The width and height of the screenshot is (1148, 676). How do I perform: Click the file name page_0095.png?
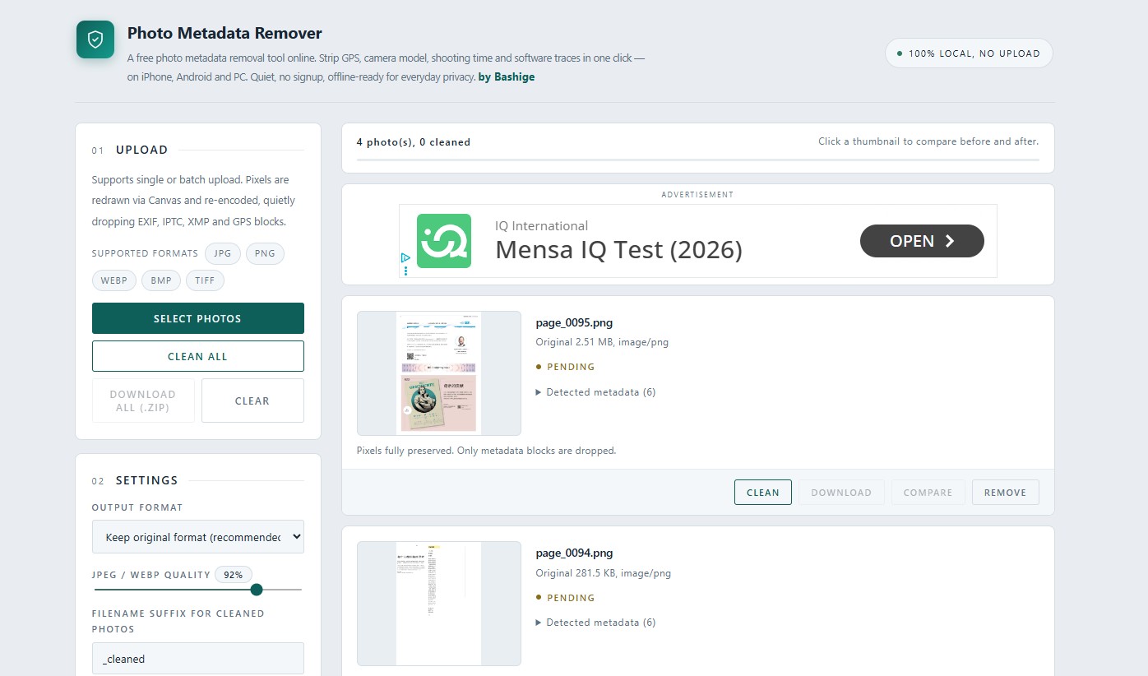[x=574, y=322]
